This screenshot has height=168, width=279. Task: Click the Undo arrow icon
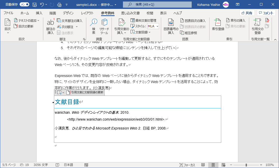42,5
